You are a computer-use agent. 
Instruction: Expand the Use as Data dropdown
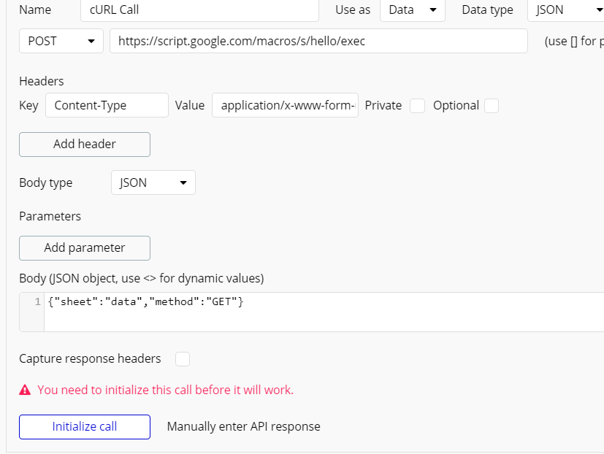(413, 10)
